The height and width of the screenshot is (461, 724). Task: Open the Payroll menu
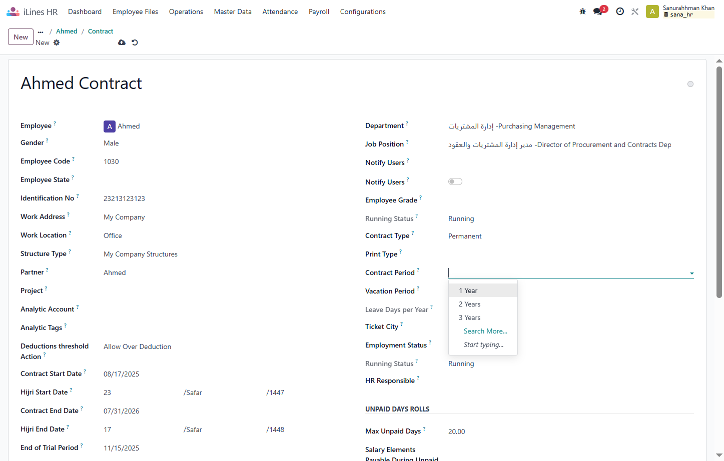(x=319, y=11)
